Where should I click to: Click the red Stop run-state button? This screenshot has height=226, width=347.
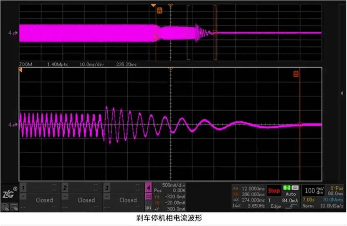274,190
